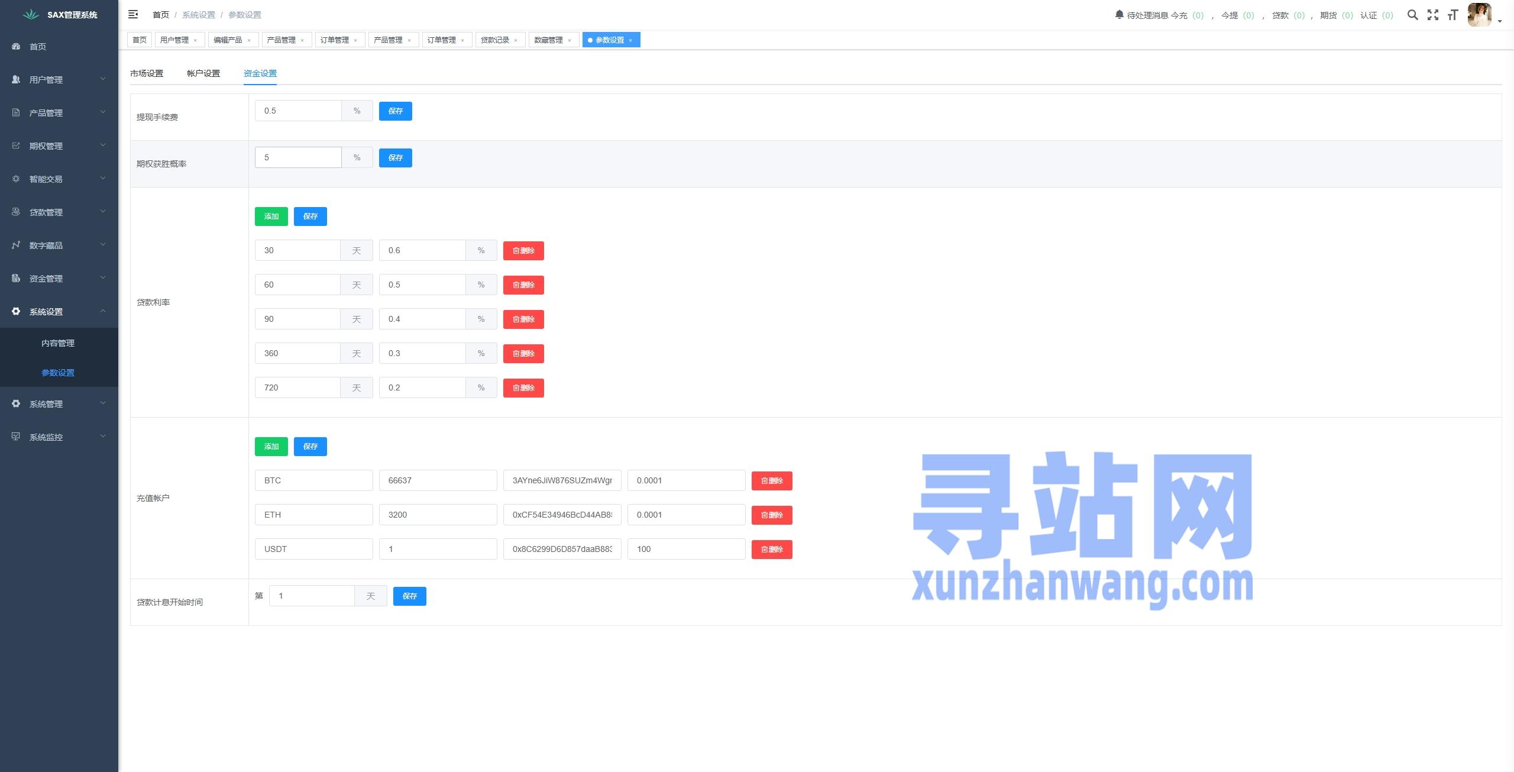Add a new 充值帐户 row
This screenshot has width=1514, height=772.
coord(271,447)
